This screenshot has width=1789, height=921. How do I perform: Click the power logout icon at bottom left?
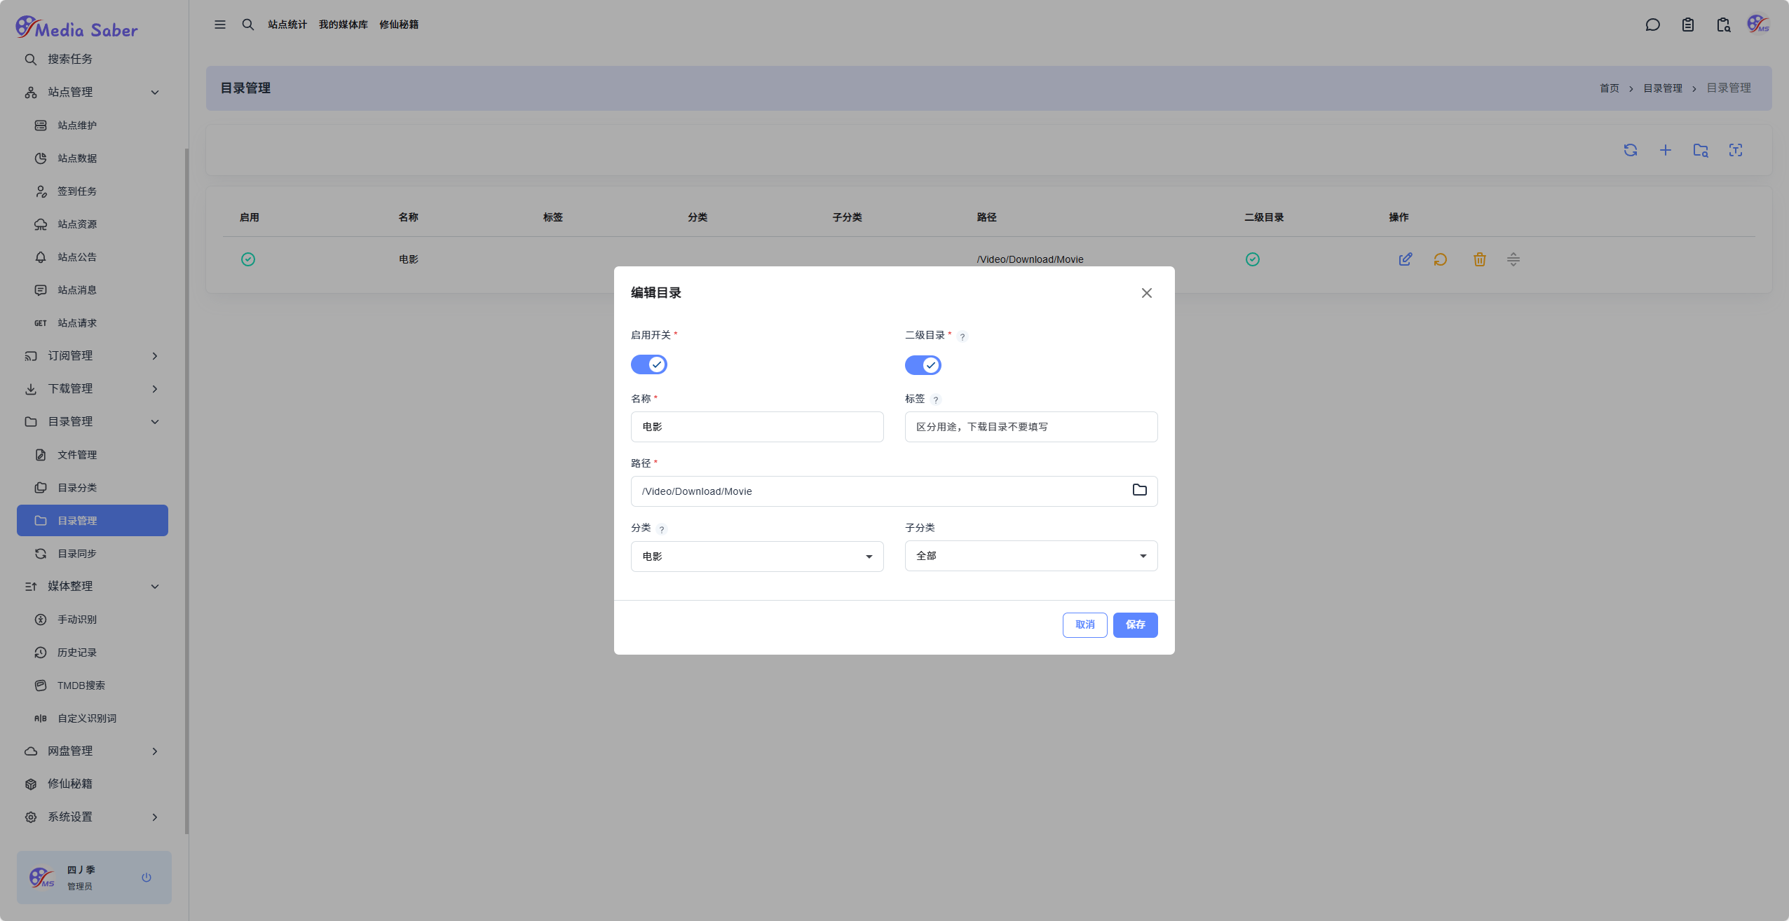147,877
